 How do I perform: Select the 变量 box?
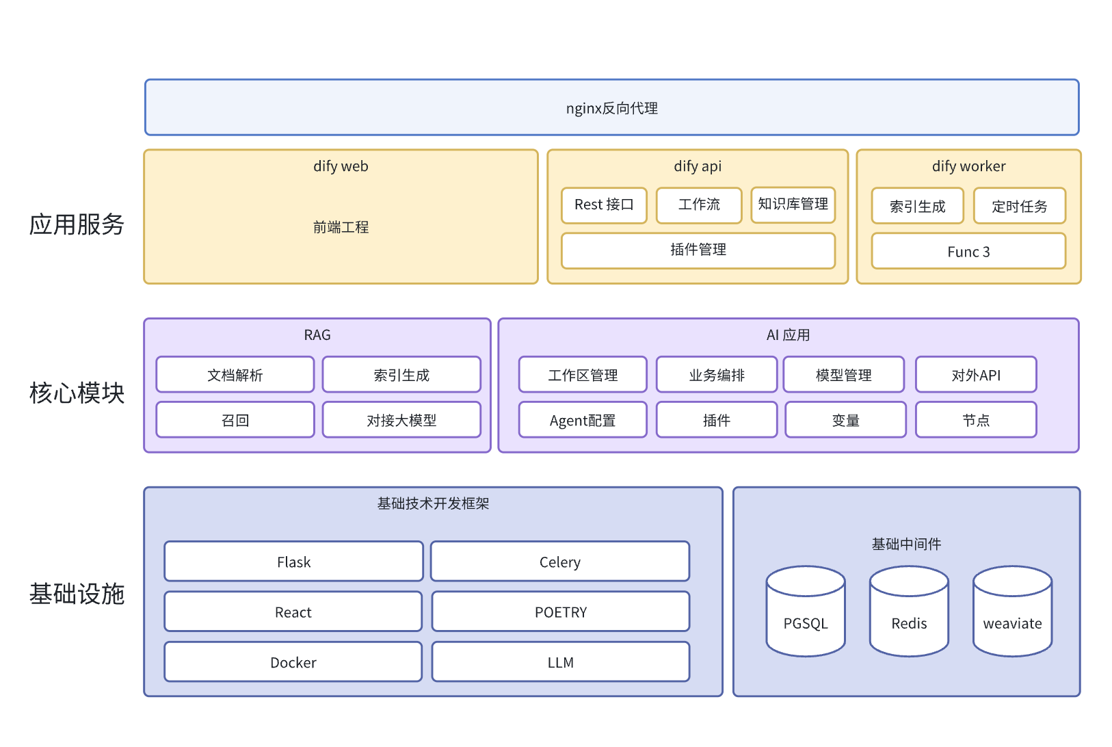point(846,420)
